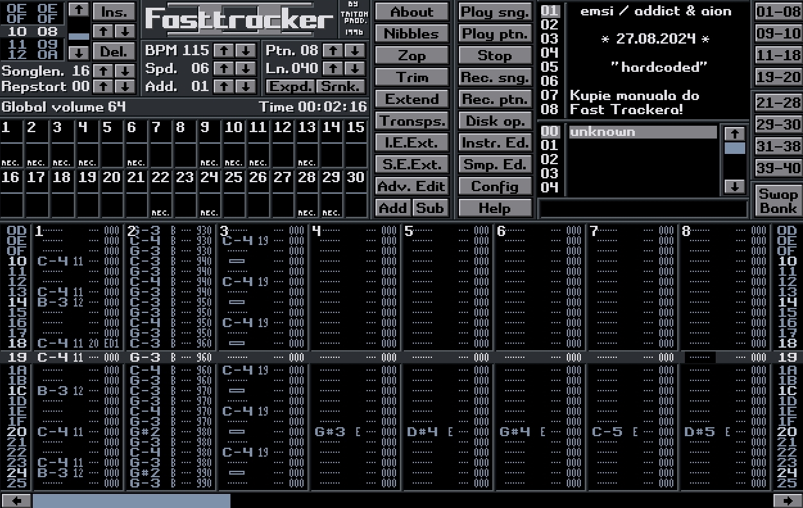Switch to instrument bank 09-10
The image size is (803, 508).
[x=778, y=33]
